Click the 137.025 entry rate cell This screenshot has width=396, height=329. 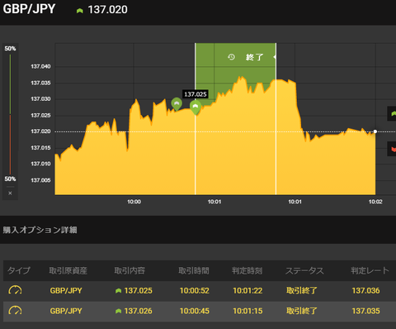click(138, 291)
